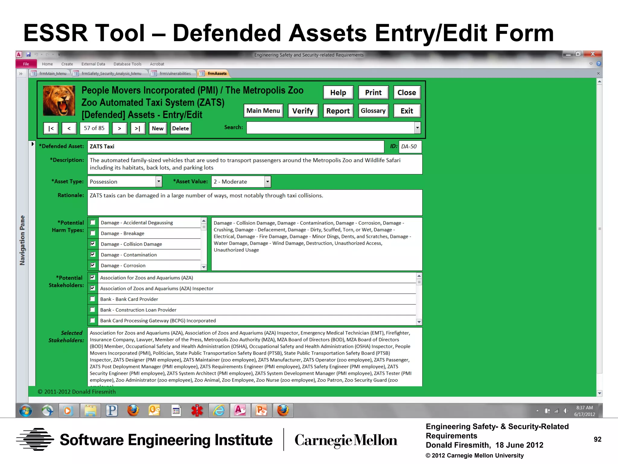Open the File ribbon tab
618x464 pixels.
[x=26, y=64]
